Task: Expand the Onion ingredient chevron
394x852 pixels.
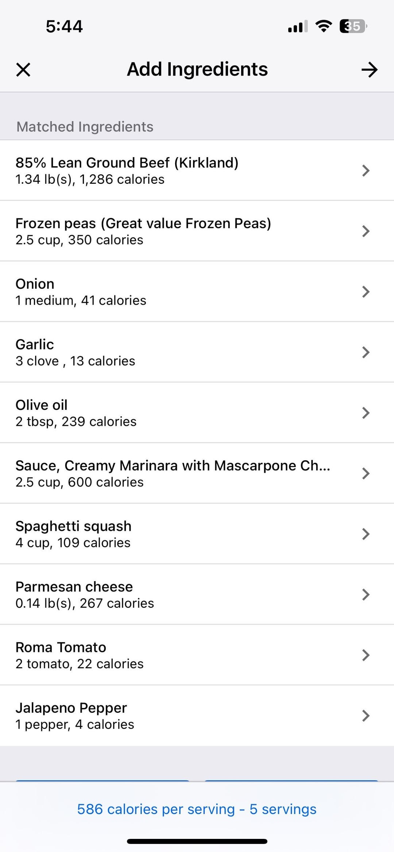Action: point(366,291)
